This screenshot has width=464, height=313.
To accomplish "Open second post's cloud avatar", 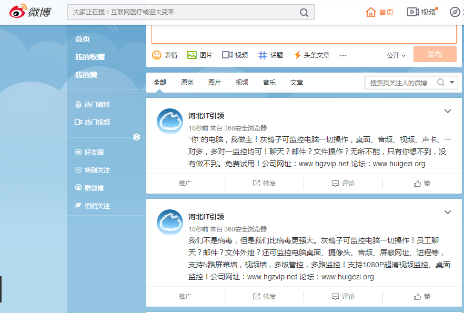I will tap(170, 222).
